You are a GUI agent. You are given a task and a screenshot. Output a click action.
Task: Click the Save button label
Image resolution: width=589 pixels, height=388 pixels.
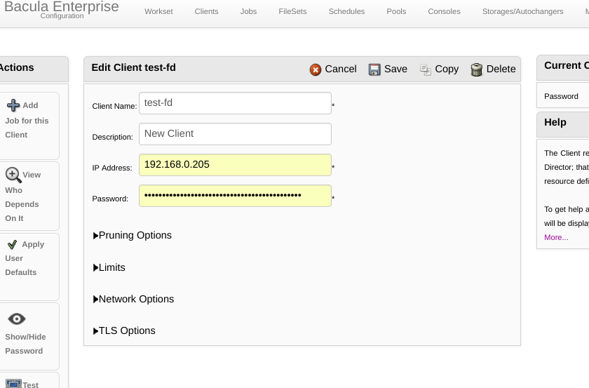(x=395, y=69)
